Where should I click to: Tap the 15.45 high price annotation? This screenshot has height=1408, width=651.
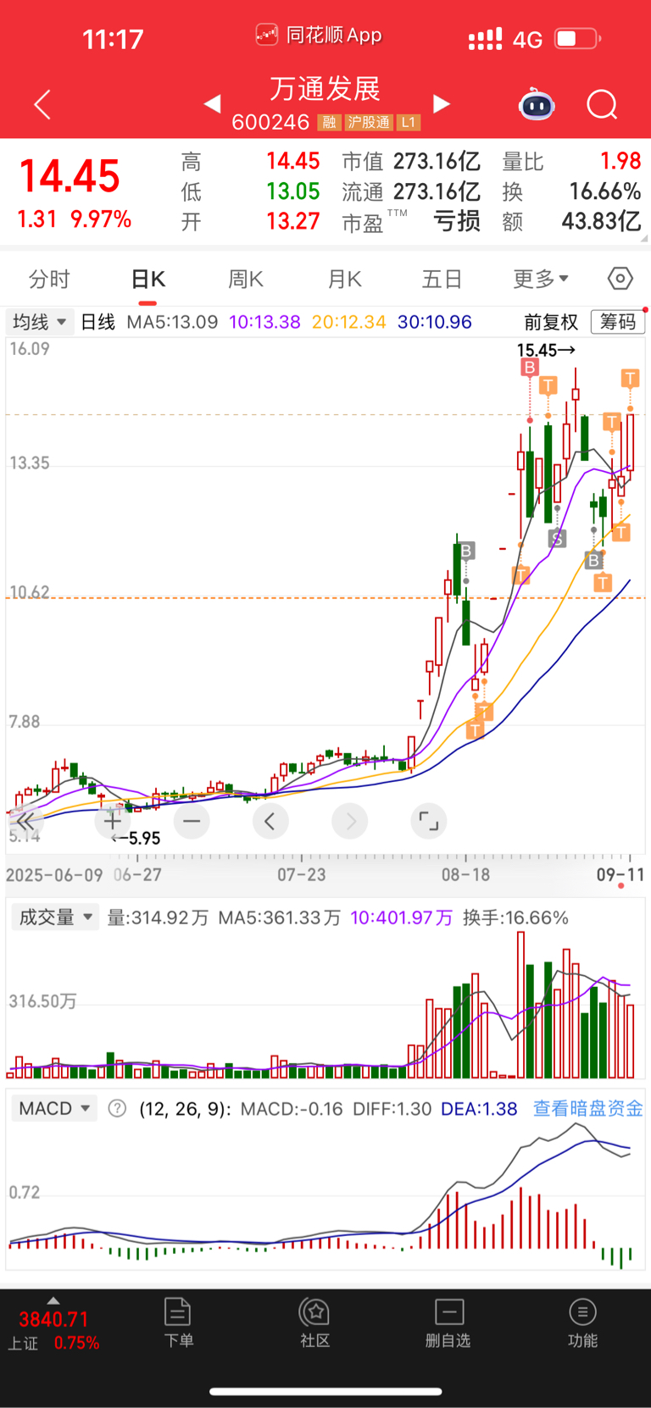[x=546, y=350]
